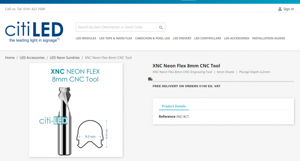Switch to the Product Details tab
The image size is (300, 161).
(174, 106)
